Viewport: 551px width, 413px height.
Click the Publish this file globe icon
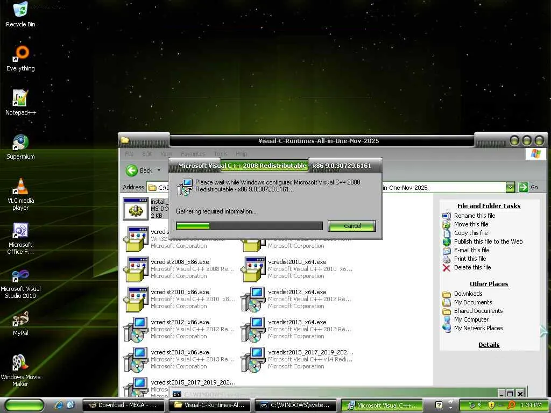click(x=446, y=241)
